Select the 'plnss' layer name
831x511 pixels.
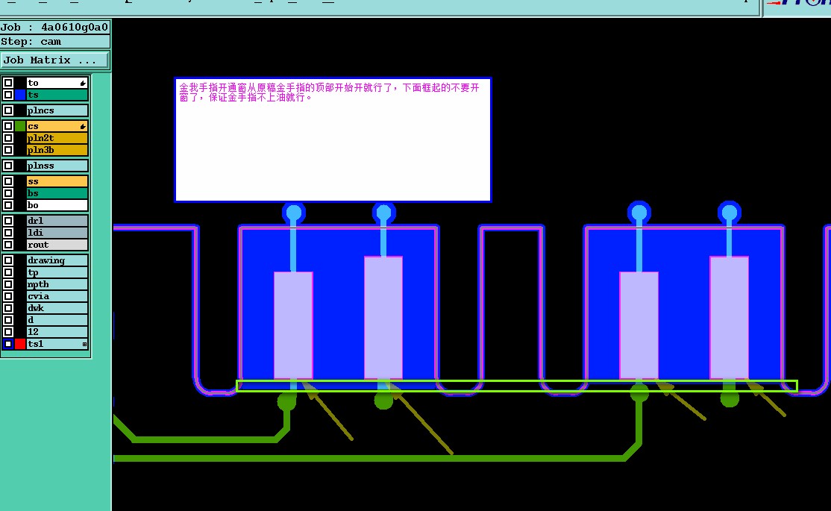point(57,166)
